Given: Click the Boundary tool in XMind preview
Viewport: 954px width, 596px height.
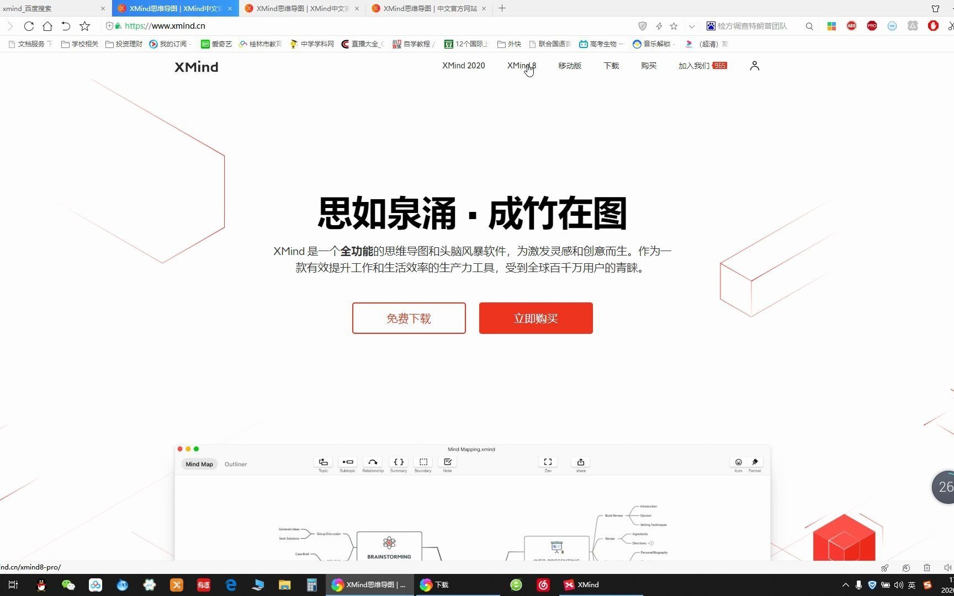Looking at the screenshot, I should pyautogui.click(x=423, y=464).
